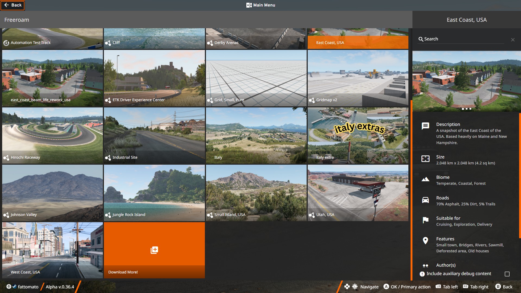Screen dimensions: 521x293
Task: Open the West Coast, USA map
Action: 52,250
